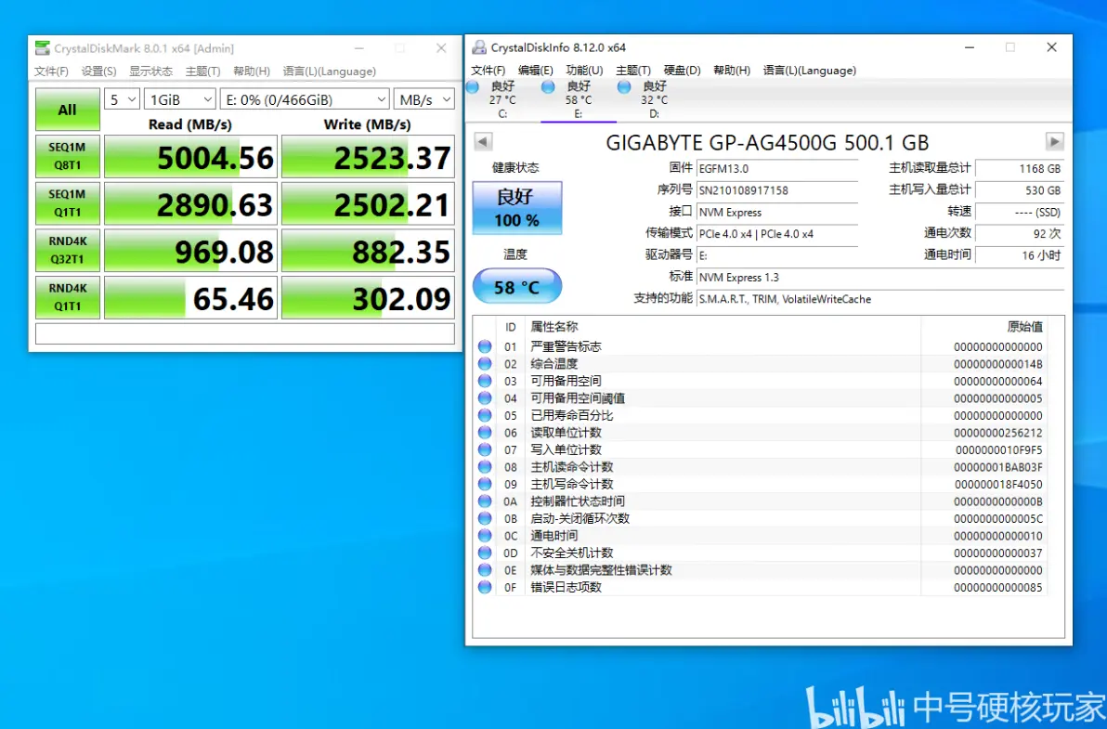Click the power-on hours value 16 小时

[1020, 255]
